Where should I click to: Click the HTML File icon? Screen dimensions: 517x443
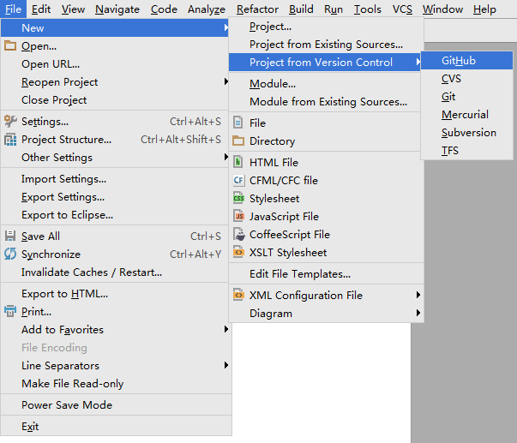coord(238,162)
